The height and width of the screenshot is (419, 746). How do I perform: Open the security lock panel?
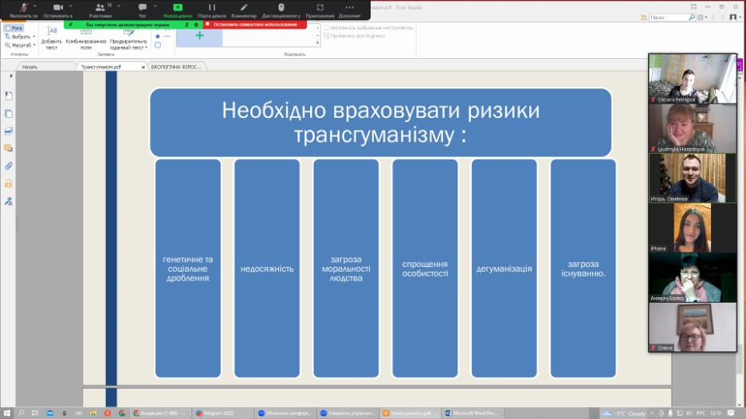click(9, 183)
